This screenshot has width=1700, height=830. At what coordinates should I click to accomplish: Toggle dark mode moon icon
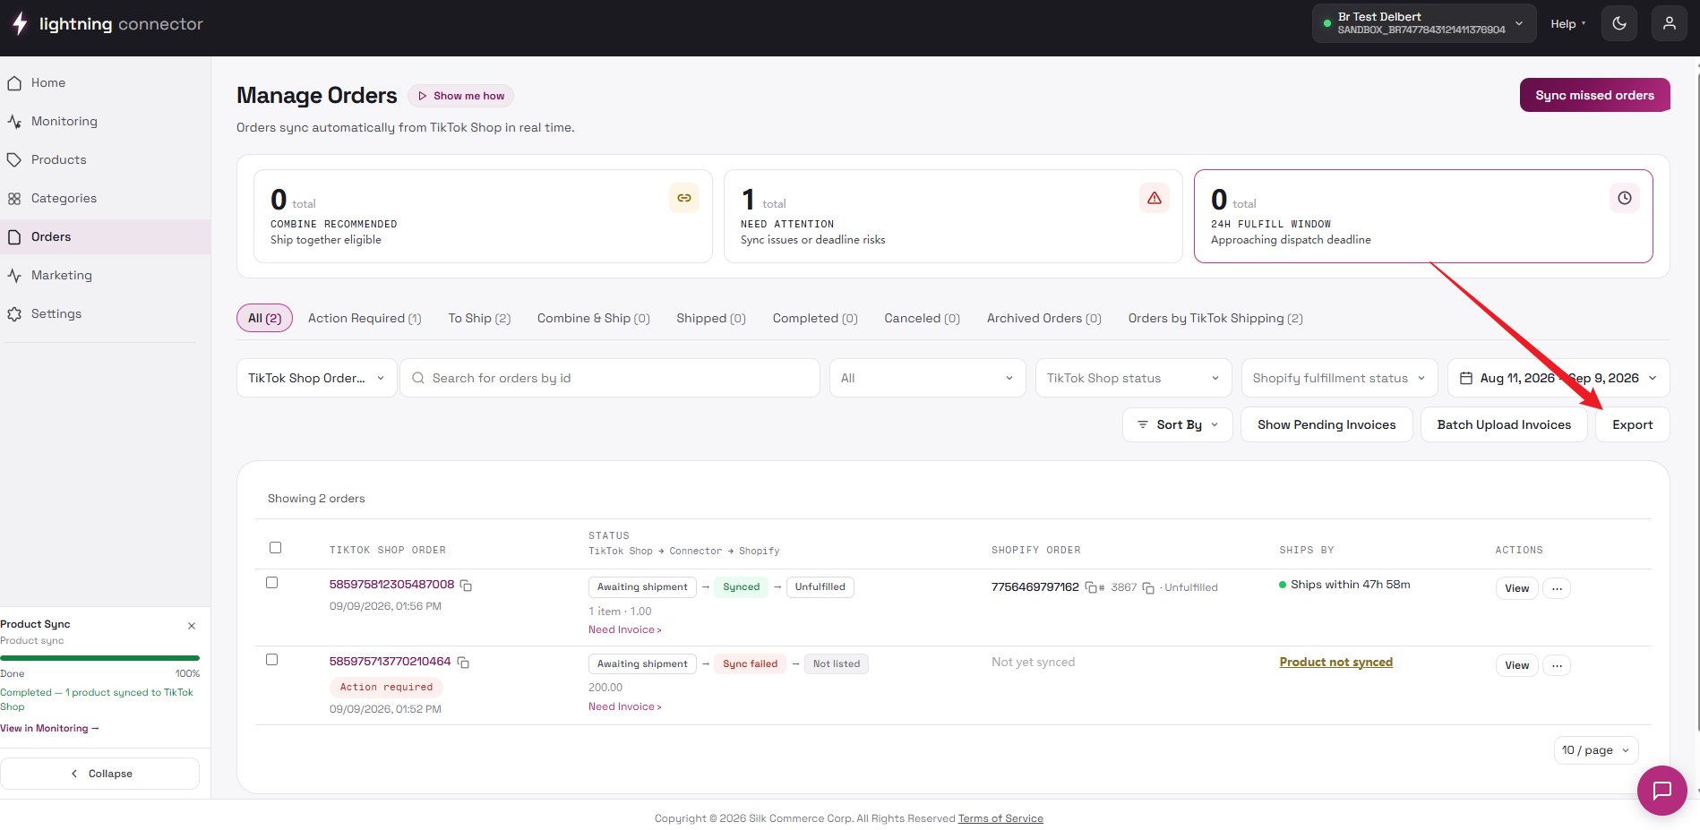(1619, 23)
